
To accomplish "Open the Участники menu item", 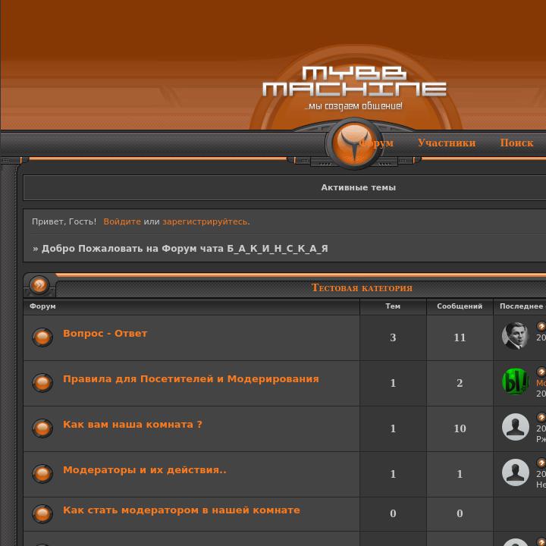I will click(x=447, y=143).
